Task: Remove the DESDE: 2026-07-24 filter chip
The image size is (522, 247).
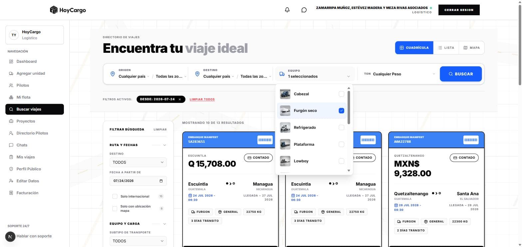Action: point(180,99)
